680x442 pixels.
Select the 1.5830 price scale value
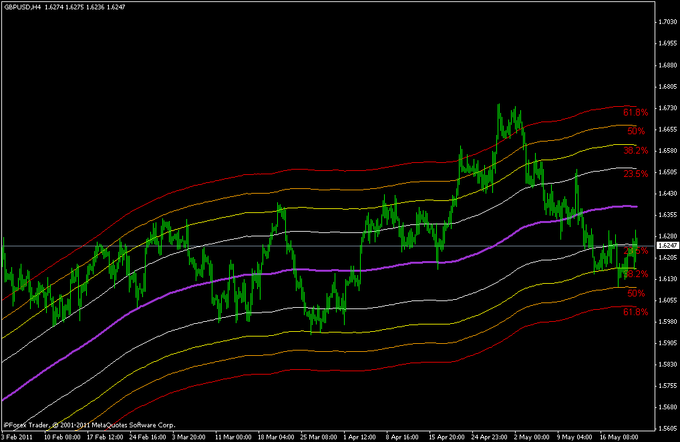[x=667, y=365]
